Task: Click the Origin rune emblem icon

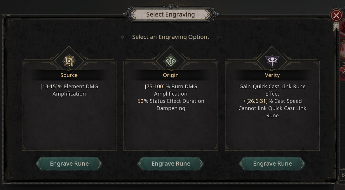Action: [171, 61]
